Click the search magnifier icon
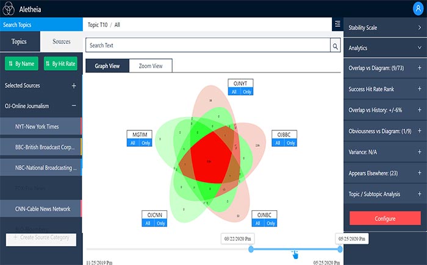Image resolution: width=427 pixels, height=265 pixels. coord(335,46)
